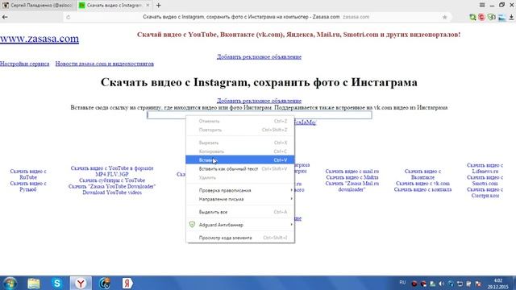Open Новости zasasa.com и видеохостингов link
Image resolution: width=516 pixels, height=290 pixels.
click(x=105, y=64)
